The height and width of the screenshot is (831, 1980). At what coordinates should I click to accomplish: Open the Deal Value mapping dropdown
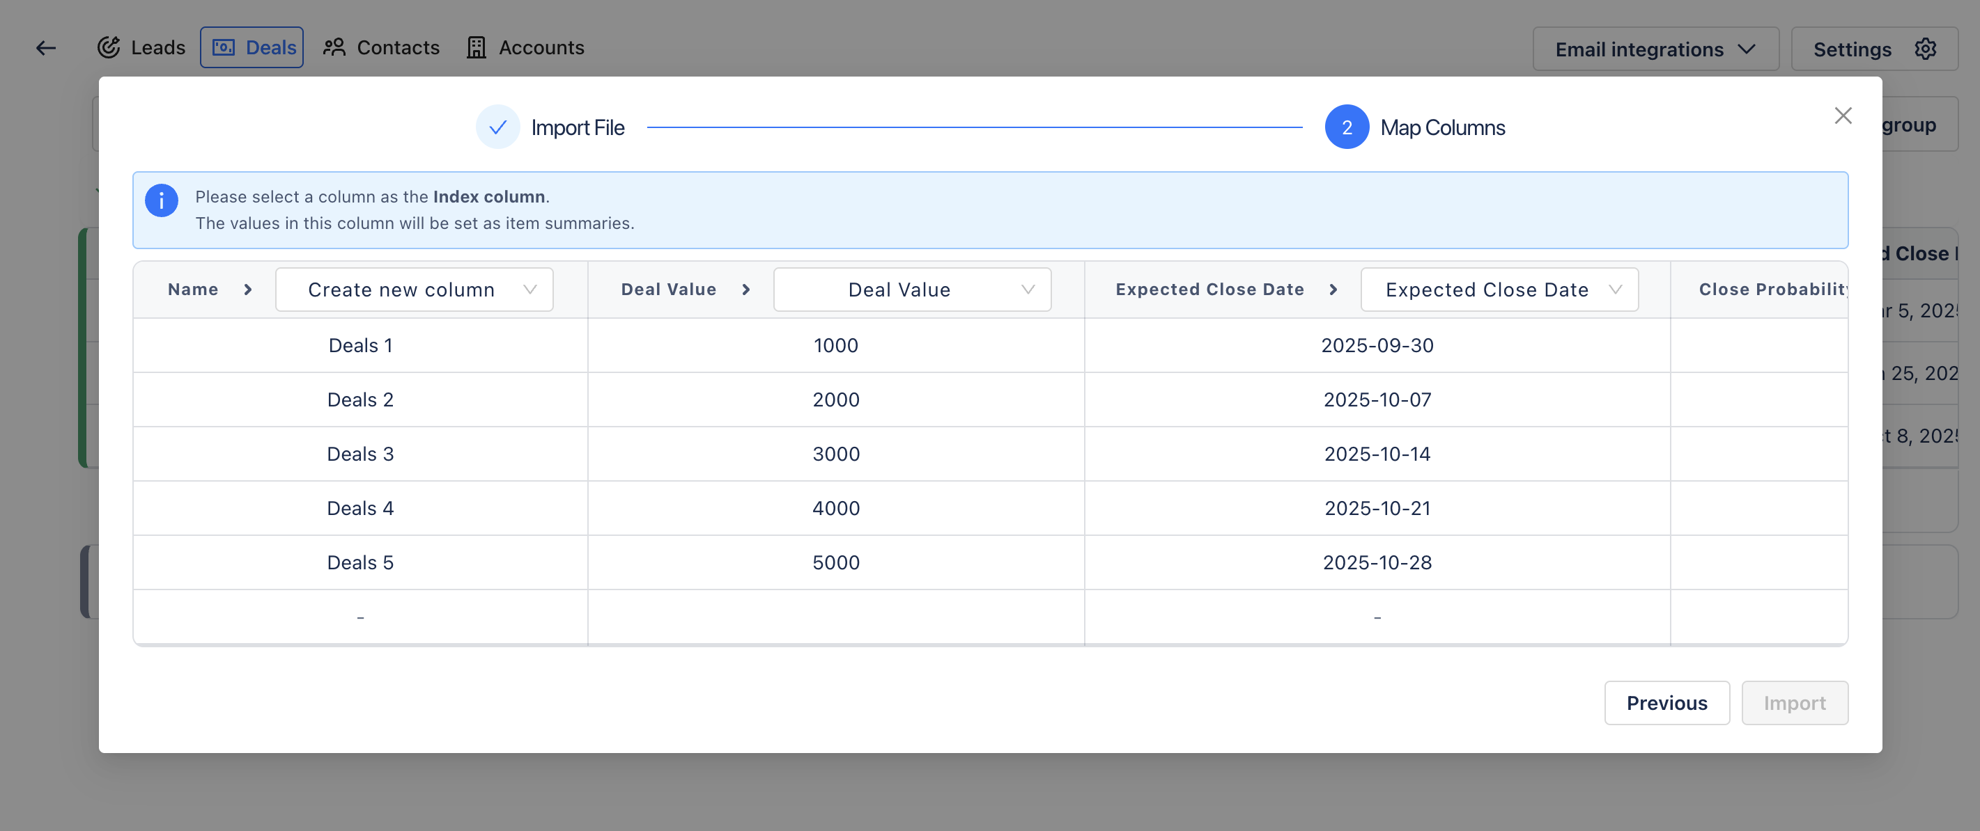[911, 290]
